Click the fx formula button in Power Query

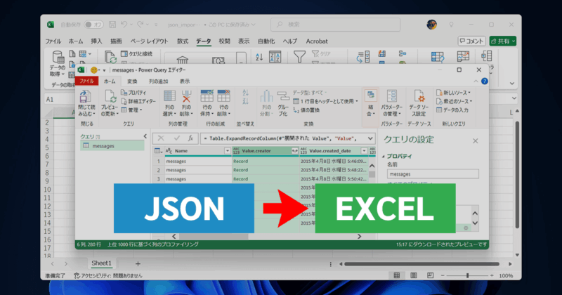coord(190,138)
